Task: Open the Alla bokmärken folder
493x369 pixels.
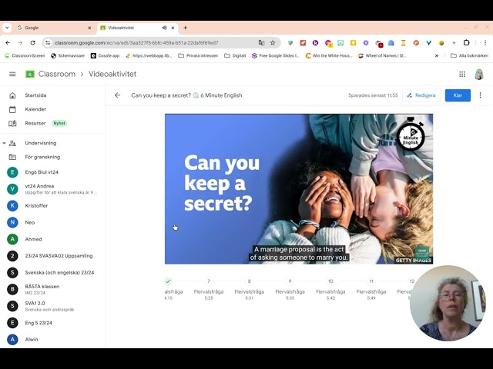Action: 469,55
